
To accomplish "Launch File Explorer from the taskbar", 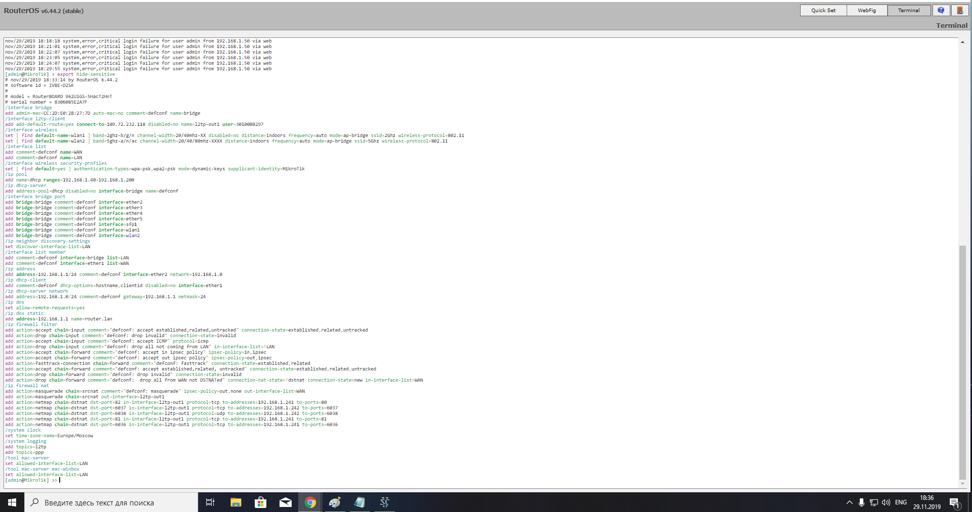I will (x=236, y=502).
